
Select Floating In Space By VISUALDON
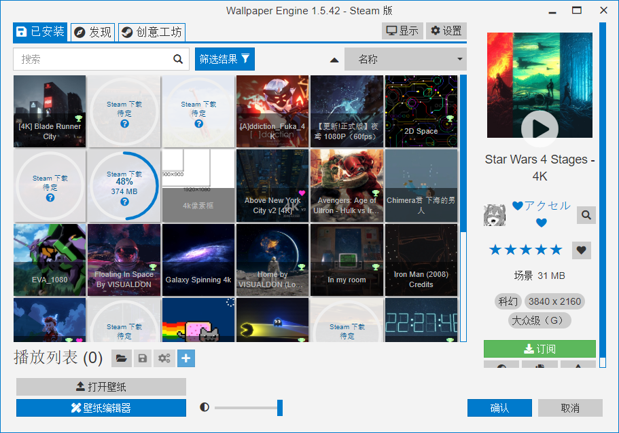124,260
